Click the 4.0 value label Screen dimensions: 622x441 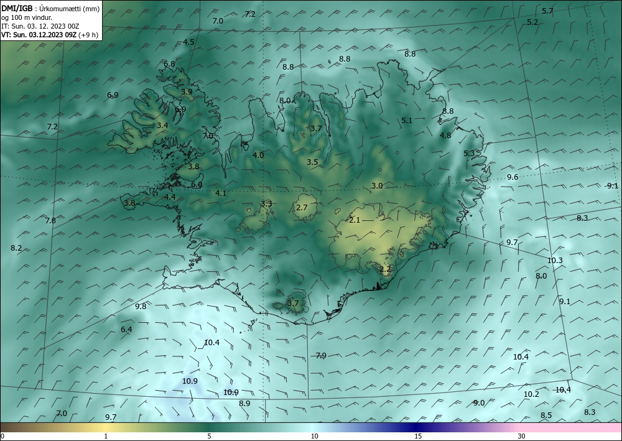coord(258,155)
